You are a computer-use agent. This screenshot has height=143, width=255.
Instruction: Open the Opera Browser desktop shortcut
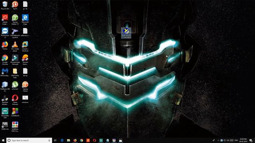click(x=15, y=100)
